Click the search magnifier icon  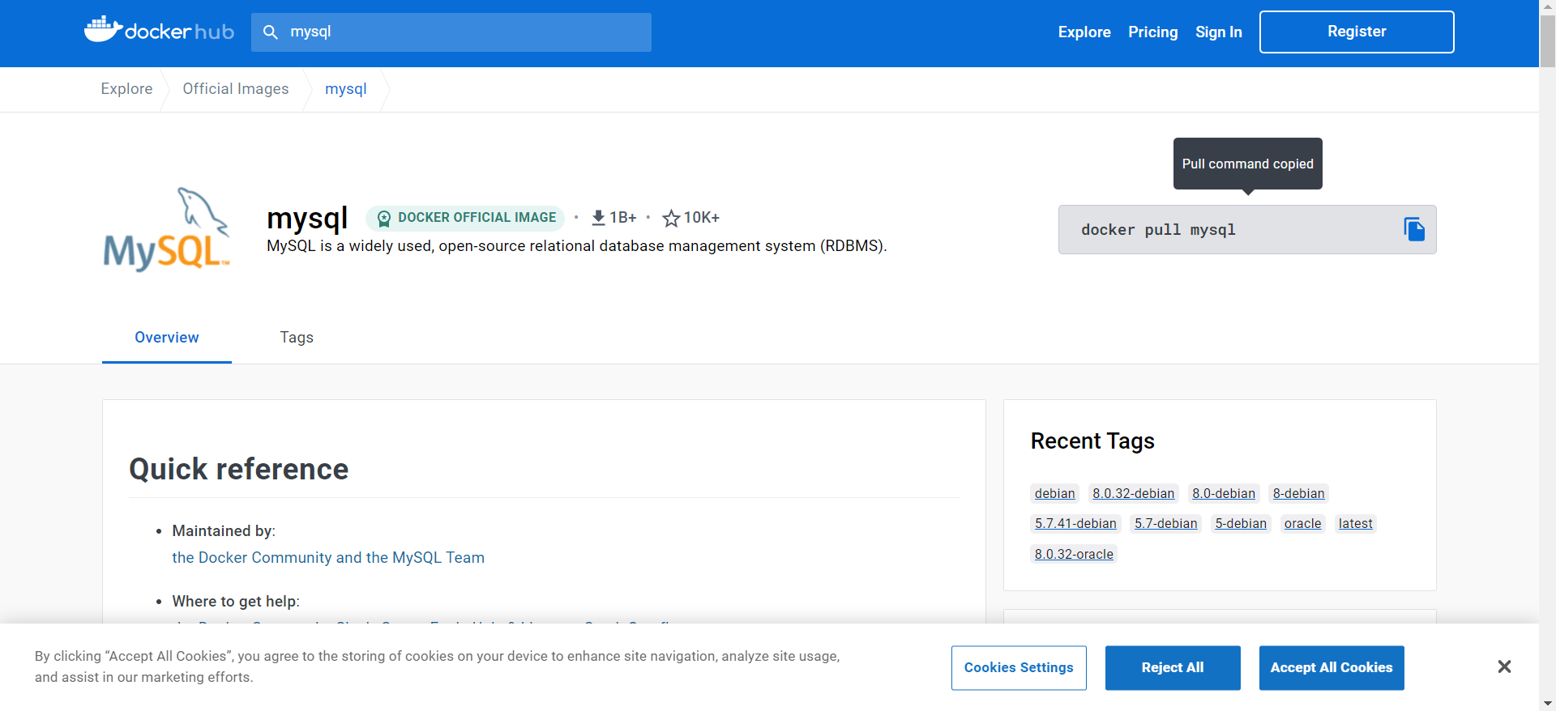coord(271,32)
